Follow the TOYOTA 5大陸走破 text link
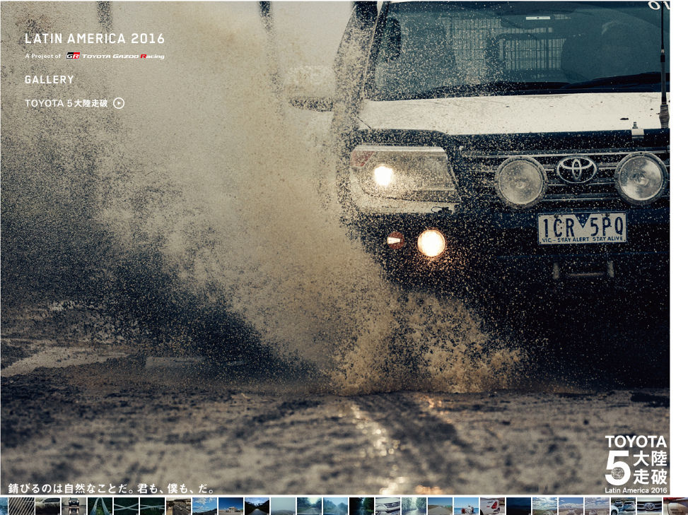Viewport: 688px width, 515px height. (x=66, y=103)
